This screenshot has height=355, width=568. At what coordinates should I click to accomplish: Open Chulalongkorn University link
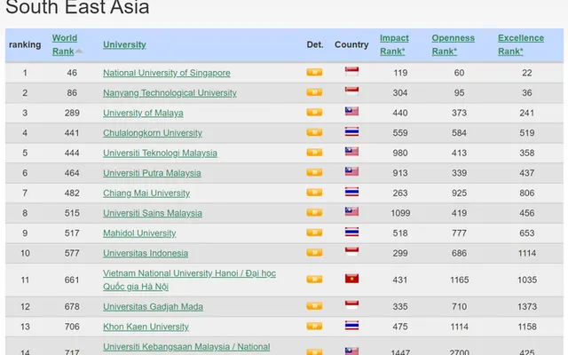tap(153, 133)
